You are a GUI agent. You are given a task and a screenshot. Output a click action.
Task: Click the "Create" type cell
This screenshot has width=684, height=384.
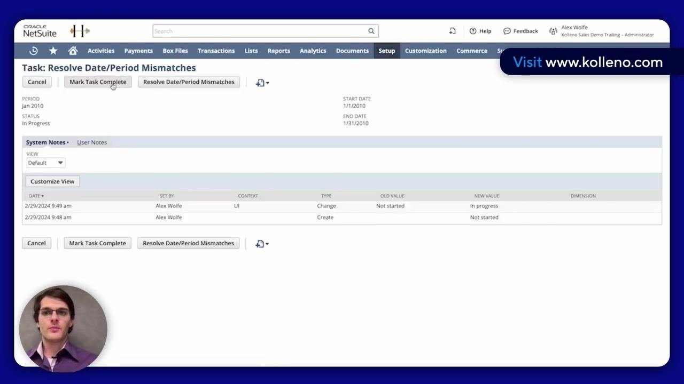coord(325,218)
